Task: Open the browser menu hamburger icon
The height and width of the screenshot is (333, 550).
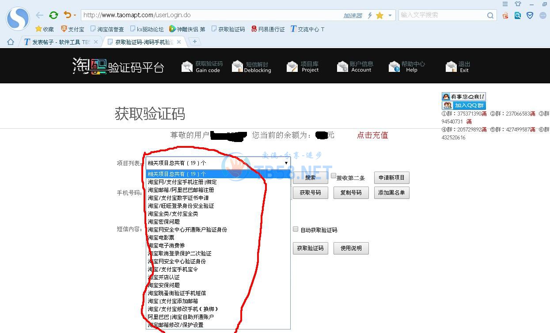Action: tap(505, 4)
